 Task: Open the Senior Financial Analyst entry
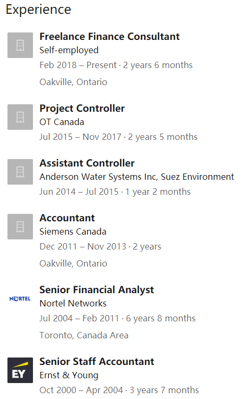[x=96, y=290]
